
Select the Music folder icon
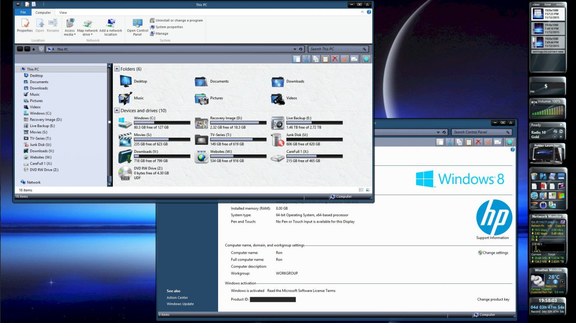click(126, 98)
